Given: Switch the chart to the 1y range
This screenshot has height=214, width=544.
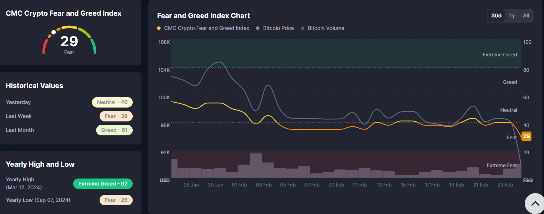Looking at the screenshot, I should coord(512,16).
